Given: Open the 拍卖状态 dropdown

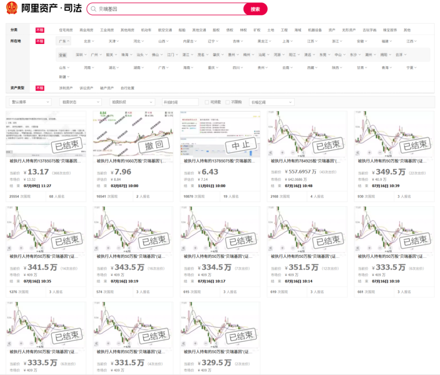Looking at the screenshot, I should point(81,102).
